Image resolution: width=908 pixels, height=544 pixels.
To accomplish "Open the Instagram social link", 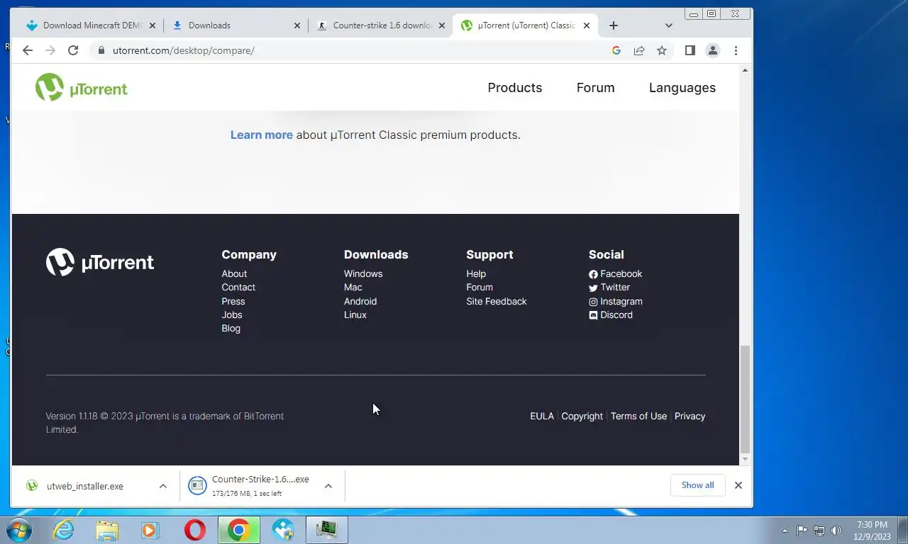I will click(x=615, y=301).
